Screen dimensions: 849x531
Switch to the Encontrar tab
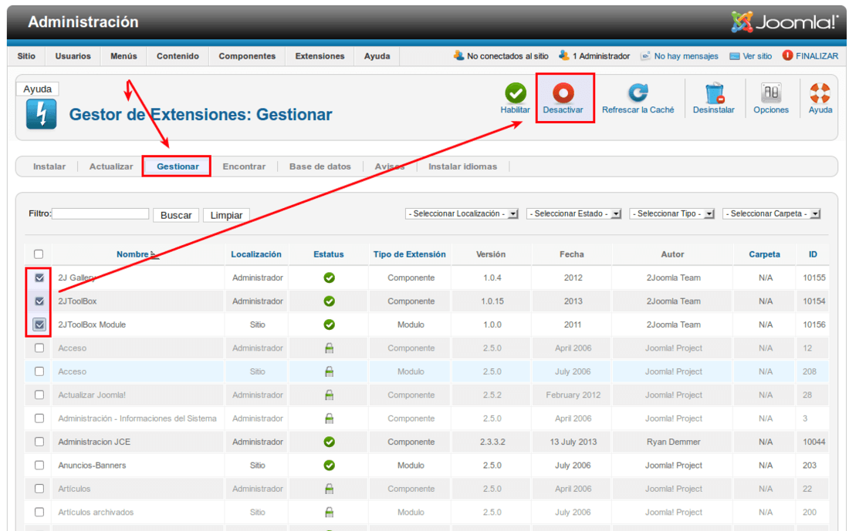tap(244, 166)
